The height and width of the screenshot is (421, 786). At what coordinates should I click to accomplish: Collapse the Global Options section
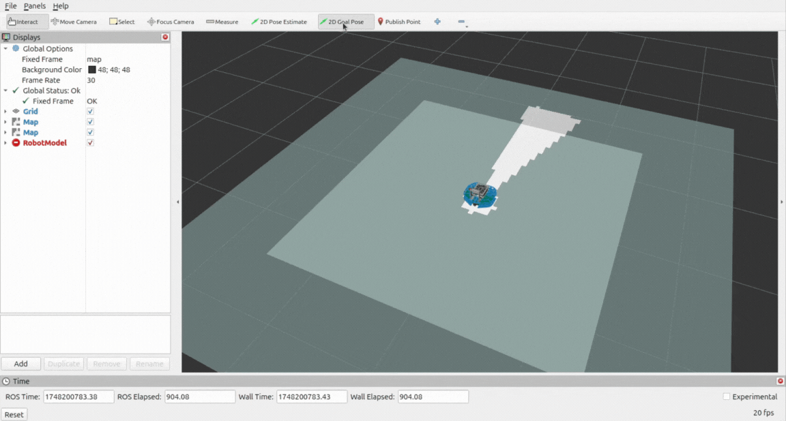[5, 49]
